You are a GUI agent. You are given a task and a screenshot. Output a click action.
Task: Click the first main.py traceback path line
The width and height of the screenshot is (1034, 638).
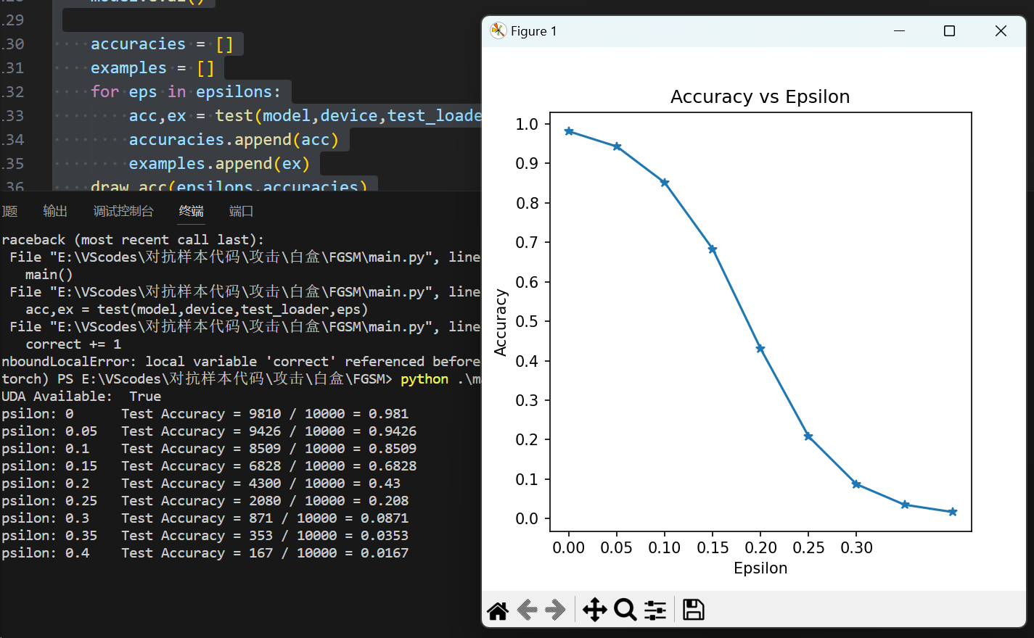pyautogui.click(x=245, y=257)
